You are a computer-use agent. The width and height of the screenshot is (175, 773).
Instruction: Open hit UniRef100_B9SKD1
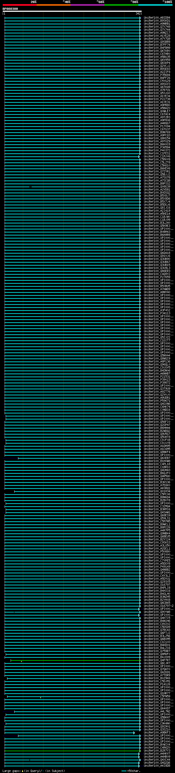click(x=157, y=21)
